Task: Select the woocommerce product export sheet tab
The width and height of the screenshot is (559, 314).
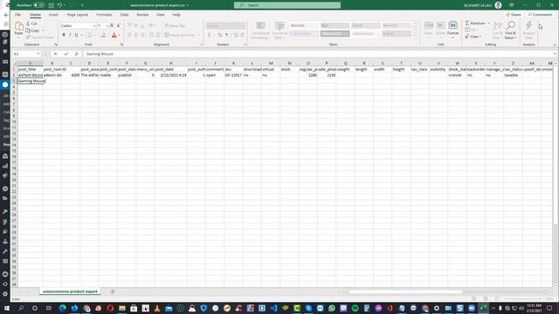Action: (70, 291)
